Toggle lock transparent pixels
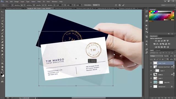 155,59
